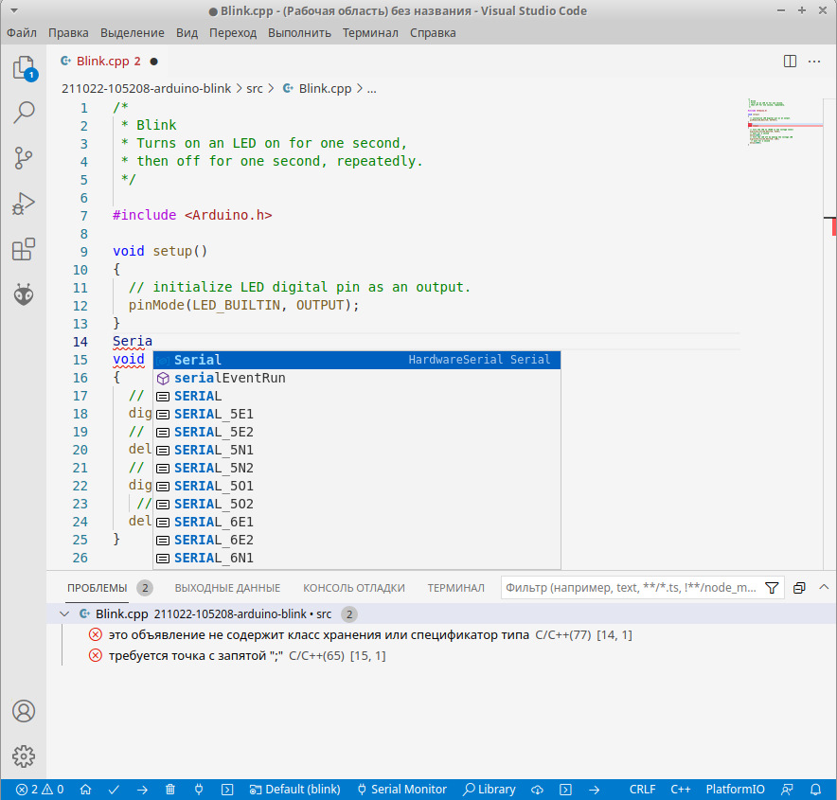The width and height of the screenshot is (837, 800).
Task: Open Run and Debug view
Action: (23, 204)
